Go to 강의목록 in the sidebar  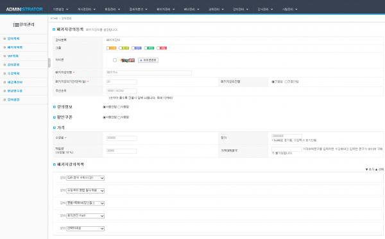click(x=13, y=38)
